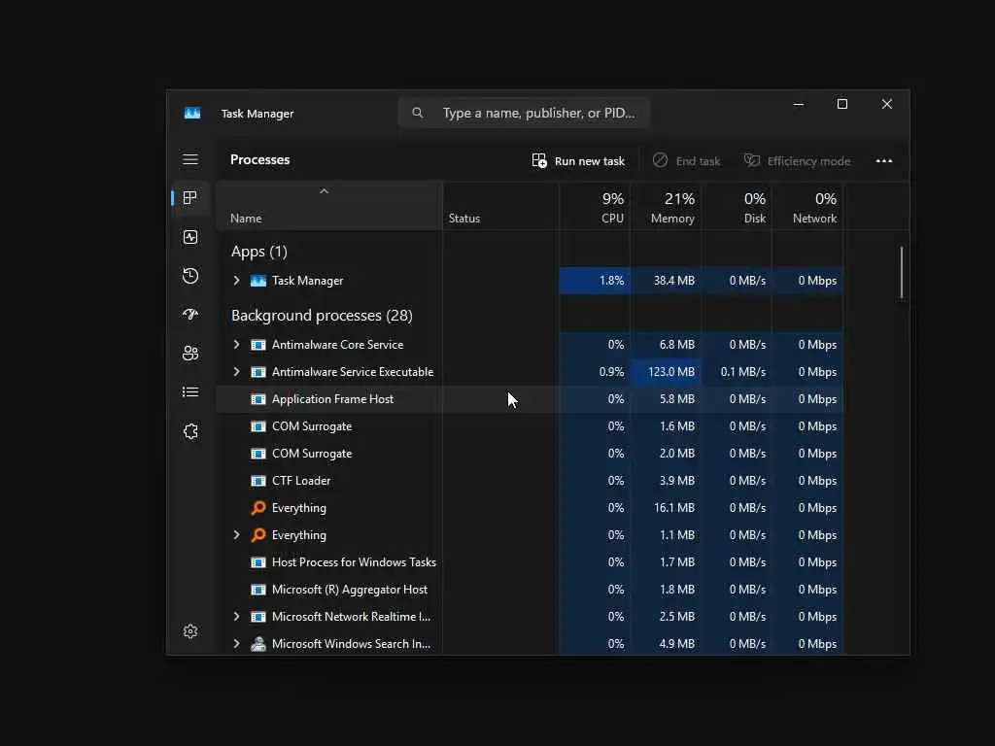Maximize the Task Manager window

[842, 104]
